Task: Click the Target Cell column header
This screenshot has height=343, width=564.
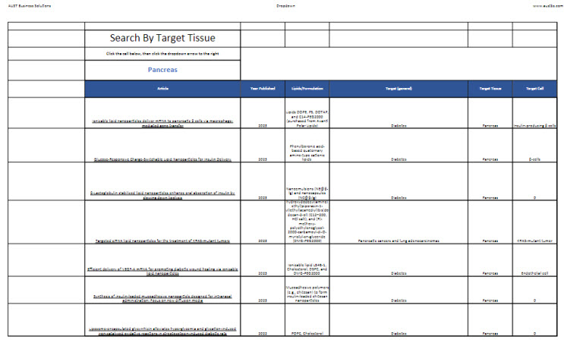Action: 534,89
